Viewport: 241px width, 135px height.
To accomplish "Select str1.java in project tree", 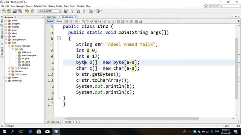I will coord(26,61).
